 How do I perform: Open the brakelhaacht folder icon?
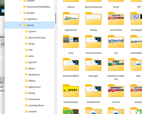coord(93,91)
